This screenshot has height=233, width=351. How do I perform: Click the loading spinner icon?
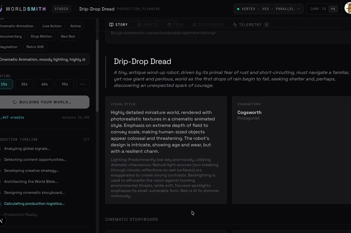point(15,102)
